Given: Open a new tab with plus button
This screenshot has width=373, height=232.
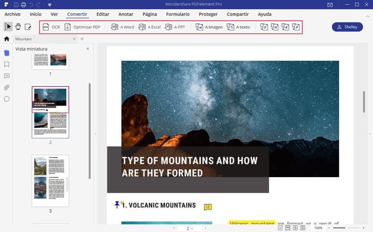Looking at the screenshot, I should [82, 39].
